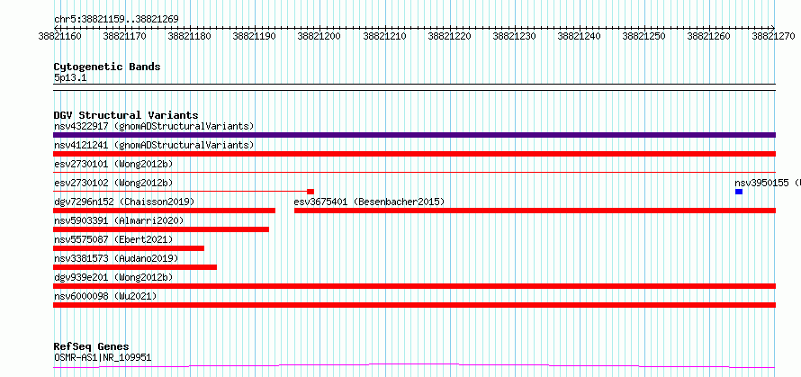Select variant label nsv6000098 (Wu2021)
The image size is (801, 377).
coord(105,296)
